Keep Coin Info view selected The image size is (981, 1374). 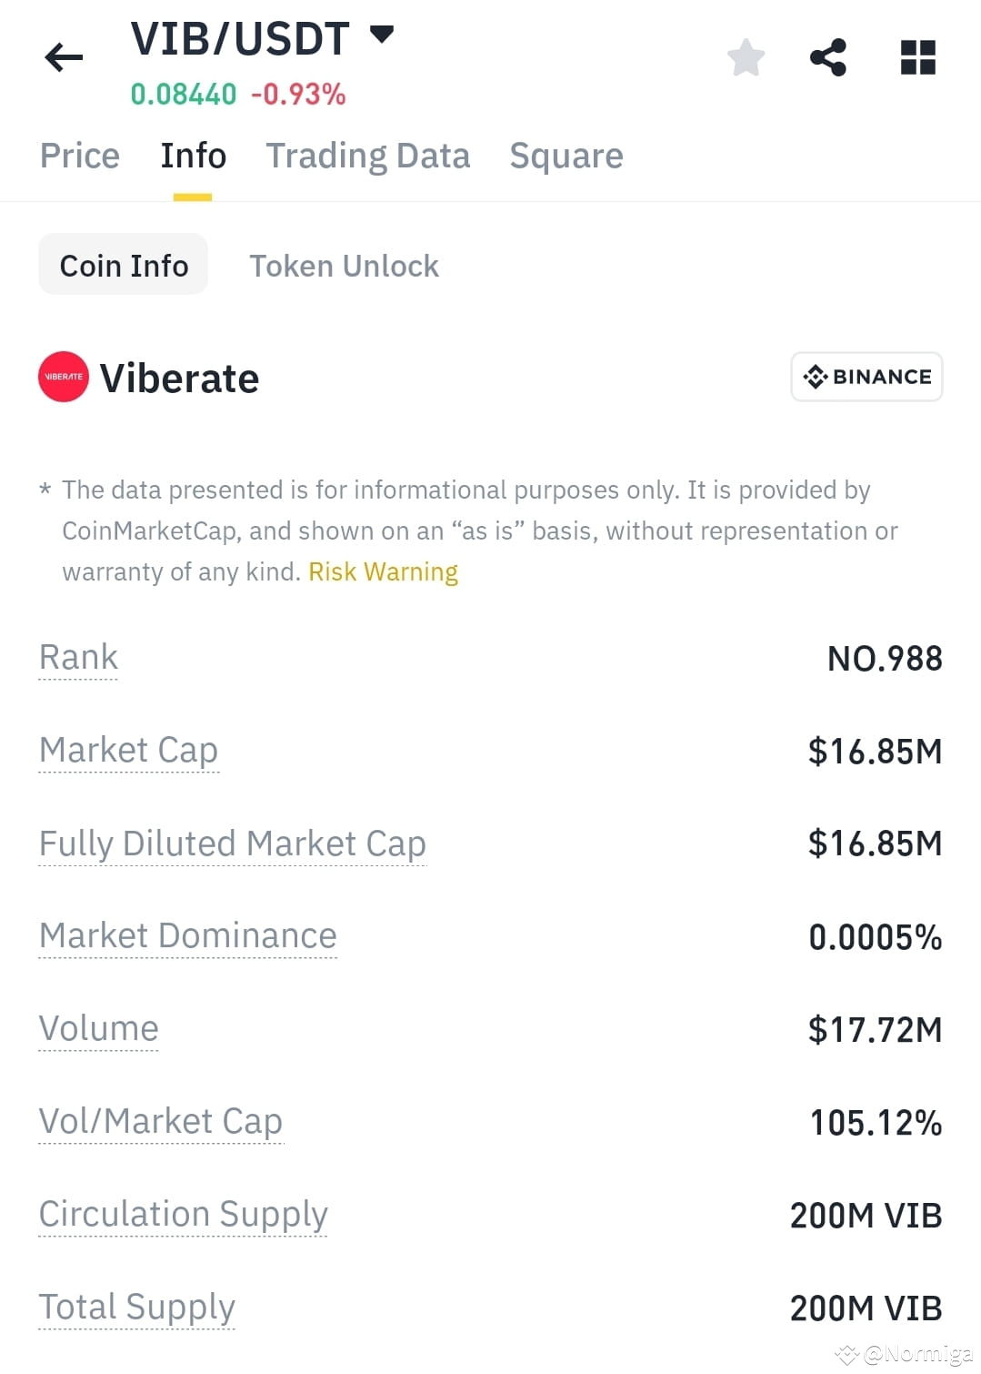pyautogui.click(x=123, y=264)
